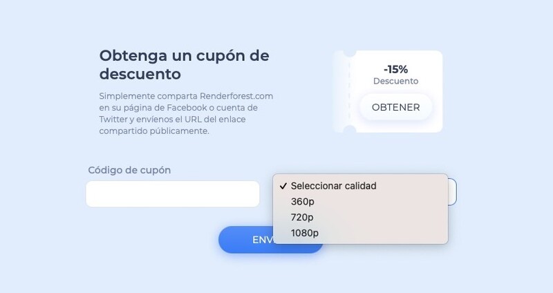The image size is (553, 293).
Task: Pick 1080p in the dropdown list
Action: click(x=305, y=233)
